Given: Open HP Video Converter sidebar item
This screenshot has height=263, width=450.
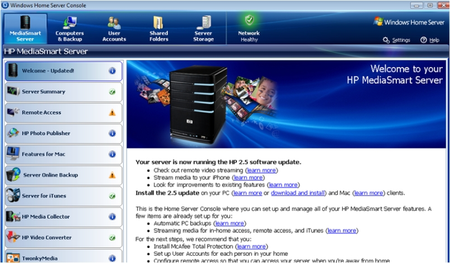Looking at the screenshot, I should [64, 238].
